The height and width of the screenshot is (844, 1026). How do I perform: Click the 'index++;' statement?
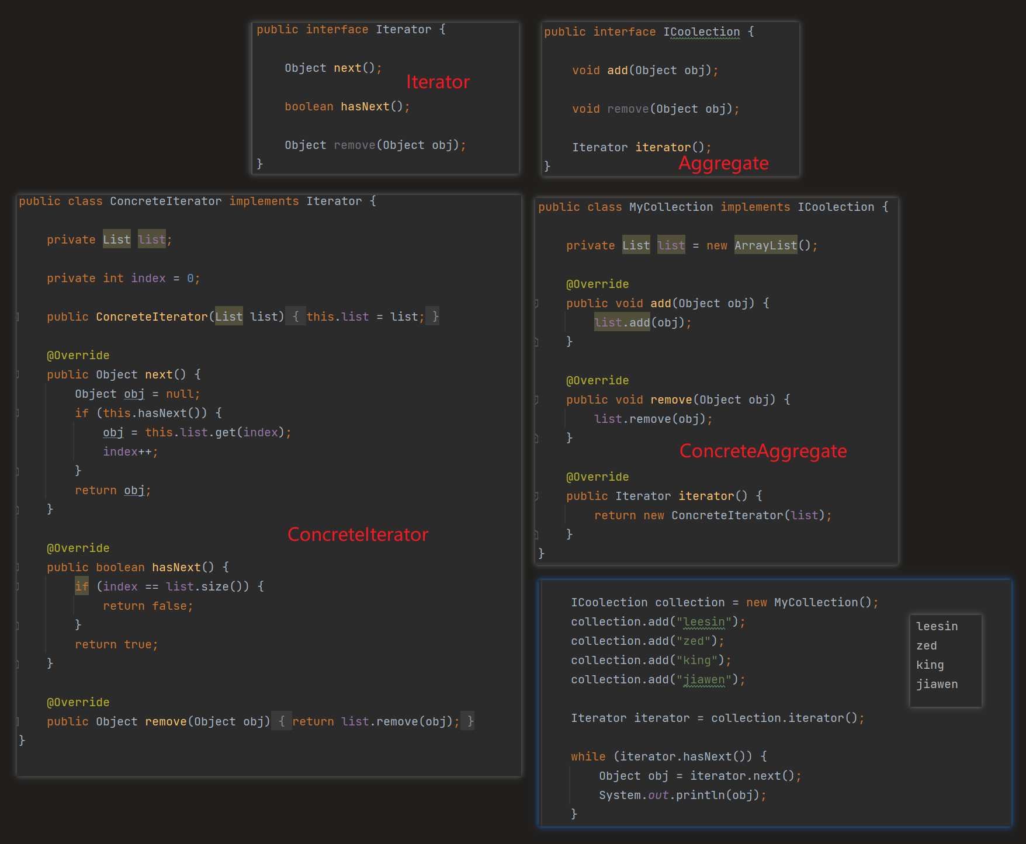[x=130, y=452]
